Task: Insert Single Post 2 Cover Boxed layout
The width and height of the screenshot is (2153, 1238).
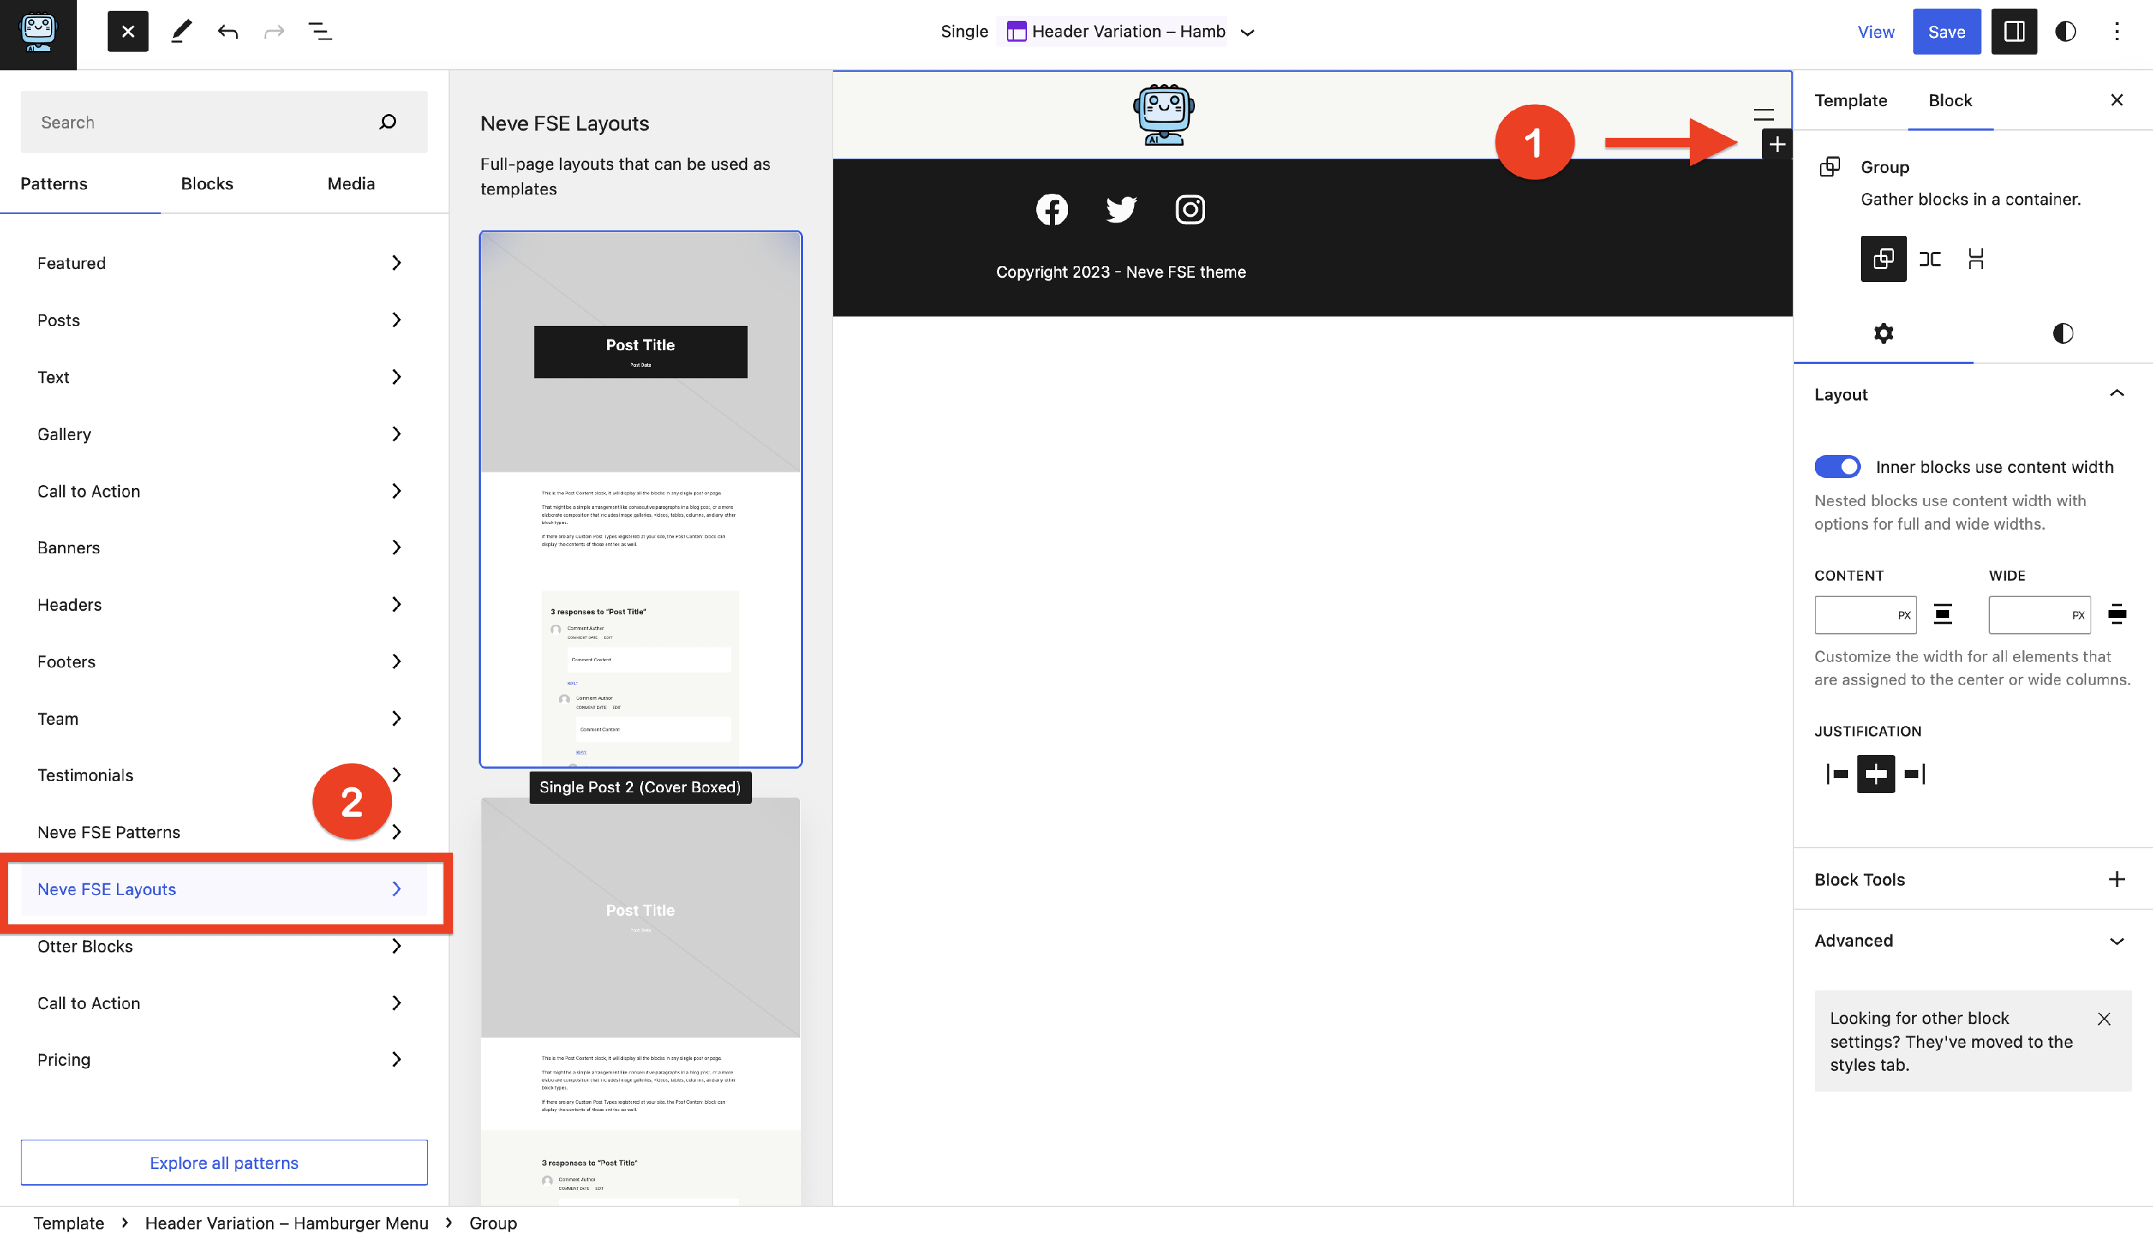Action: pyautogui.click(x=640, y=498)
